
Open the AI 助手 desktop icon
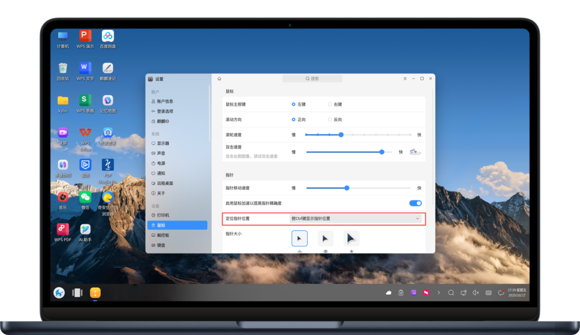(x=85, y=230)
